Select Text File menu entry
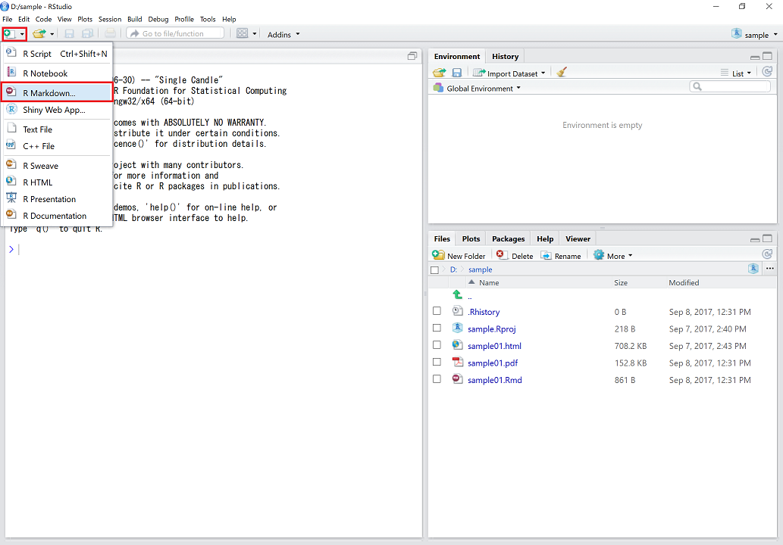783x545 pixels. pos(57,129)
